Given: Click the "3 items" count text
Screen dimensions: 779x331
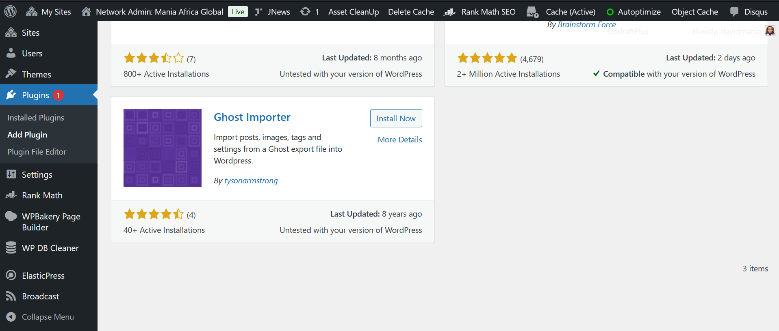Looking at the screenshot, I should (755, 269).
